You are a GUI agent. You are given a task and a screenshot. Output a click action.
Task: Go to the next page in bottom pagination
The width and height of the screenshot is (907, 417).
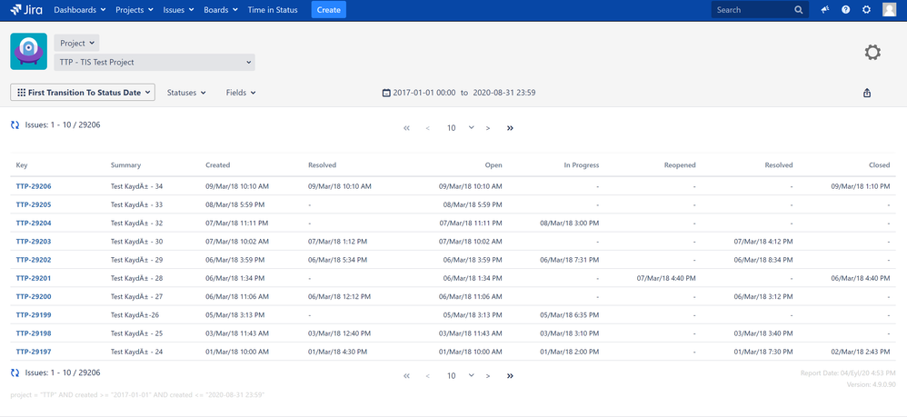click(x=488, y=376)
